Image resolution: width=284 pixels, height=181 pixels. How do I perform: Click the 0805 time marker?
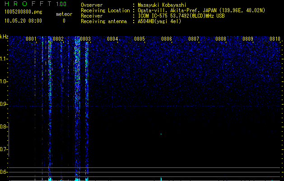tap(140, 39)
